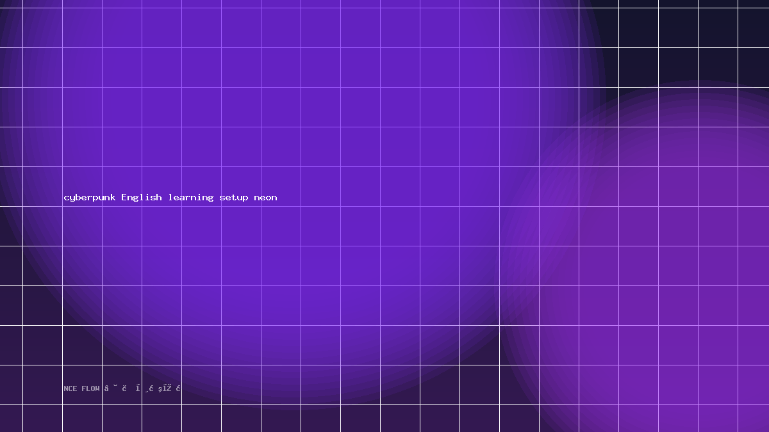Click the dark navy top-right corner area

[692, 38]
